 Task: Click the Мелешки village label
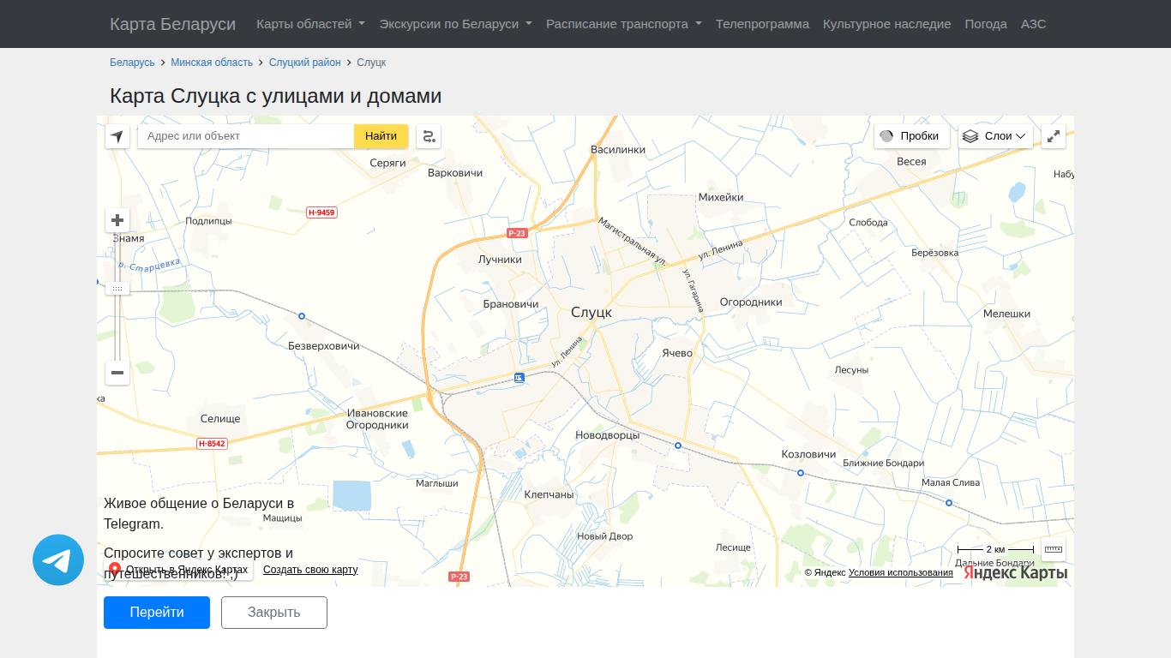(x=1006, y=314)
